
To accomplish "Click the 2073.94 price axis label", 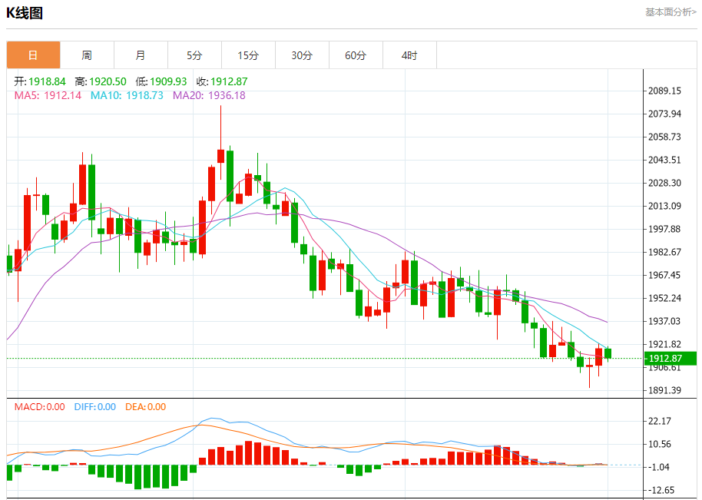I will (x=664, y=114).
